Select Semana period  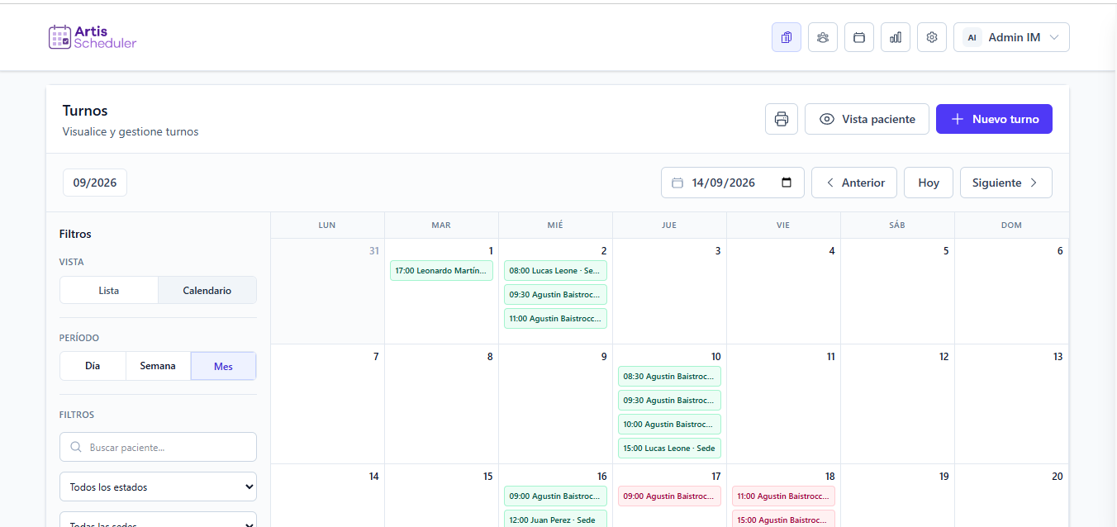point(158,366)
